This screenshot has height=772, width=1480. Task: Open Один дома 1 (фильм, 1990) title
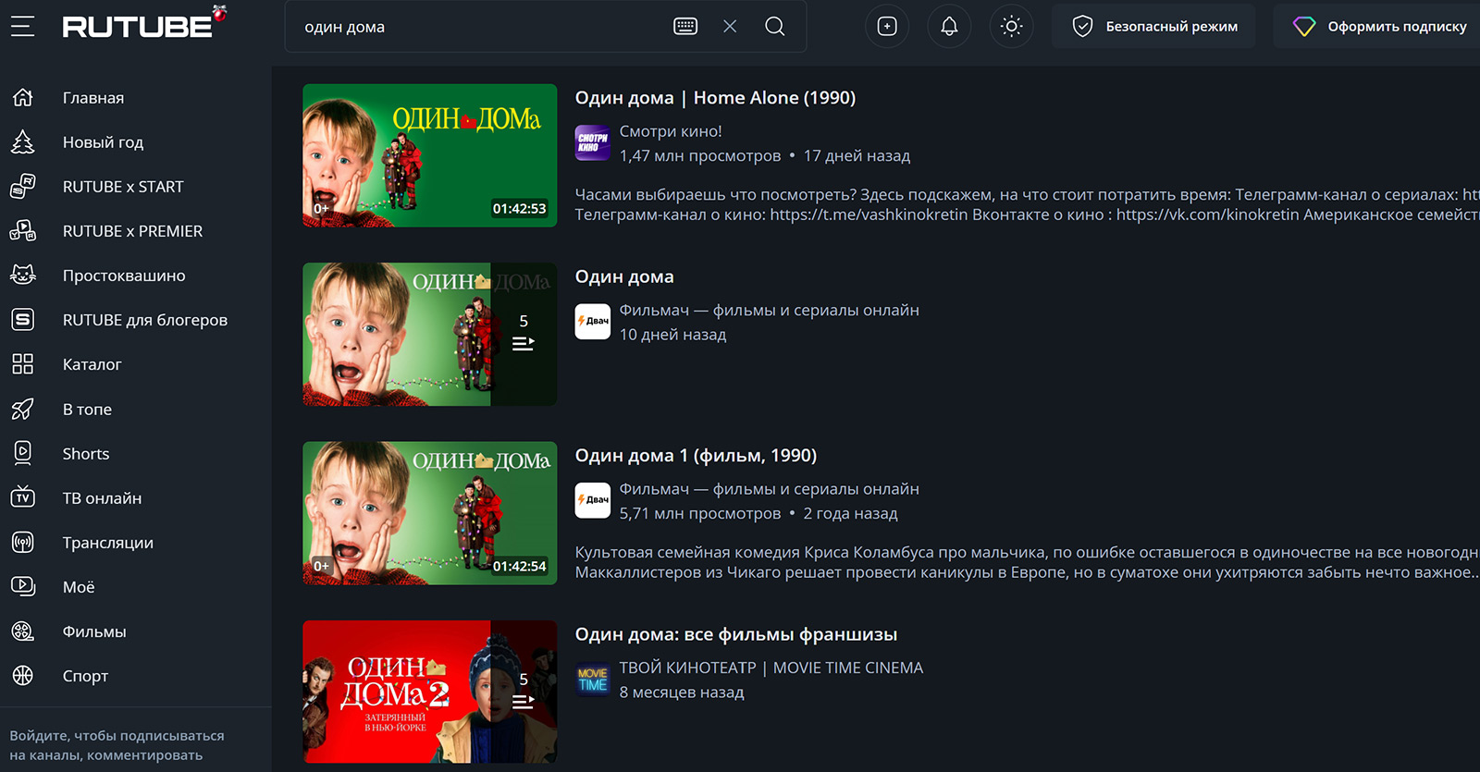point(696,456)
